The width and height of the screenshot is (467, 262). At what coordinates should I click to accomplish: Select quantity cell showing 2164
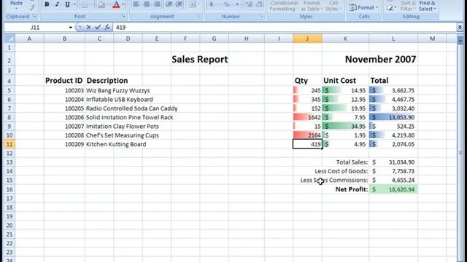pyautogui.click(x=307, y=135)
